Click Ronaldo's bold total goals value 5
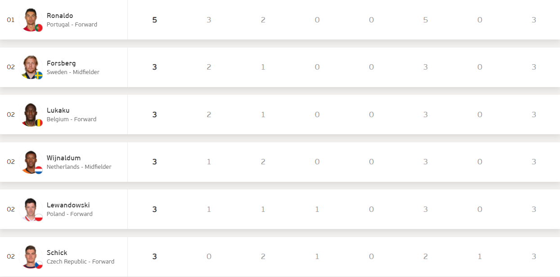 154,20
